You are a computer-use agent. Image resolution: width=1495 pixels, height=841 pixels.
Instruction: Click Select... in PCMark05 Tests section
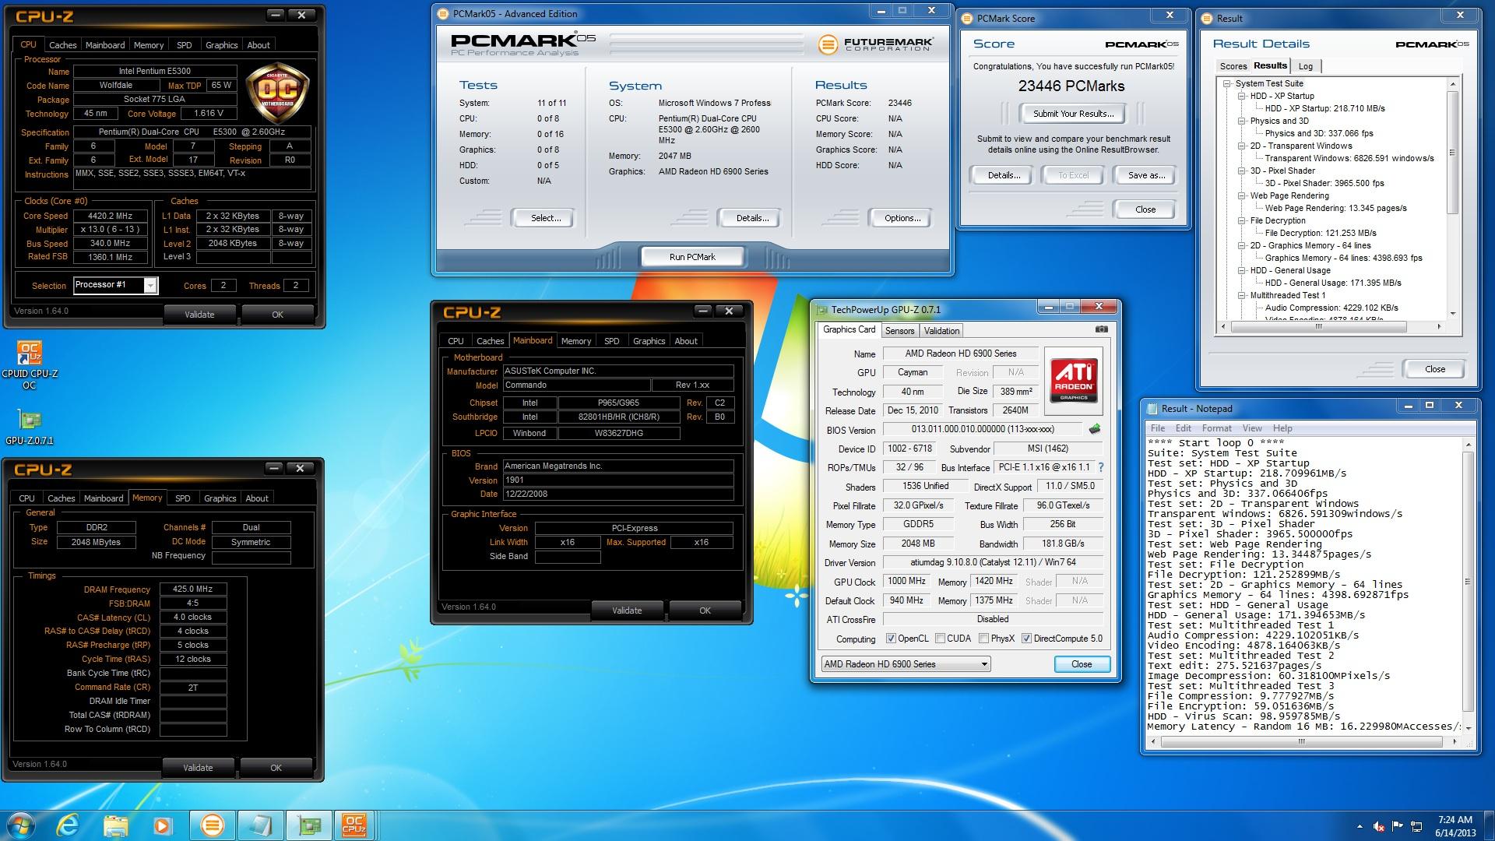tap(546, 218)
